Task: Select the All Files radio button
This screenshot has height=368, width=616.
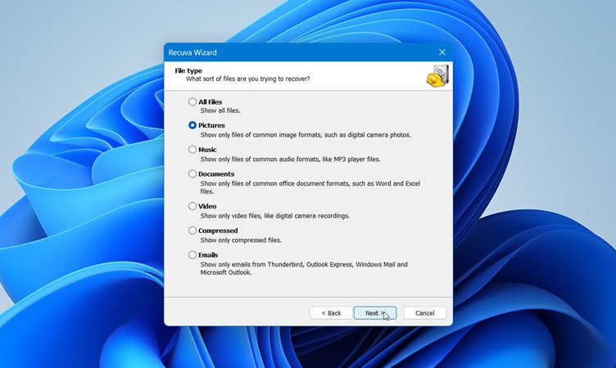Action: (x=192, y=102)
